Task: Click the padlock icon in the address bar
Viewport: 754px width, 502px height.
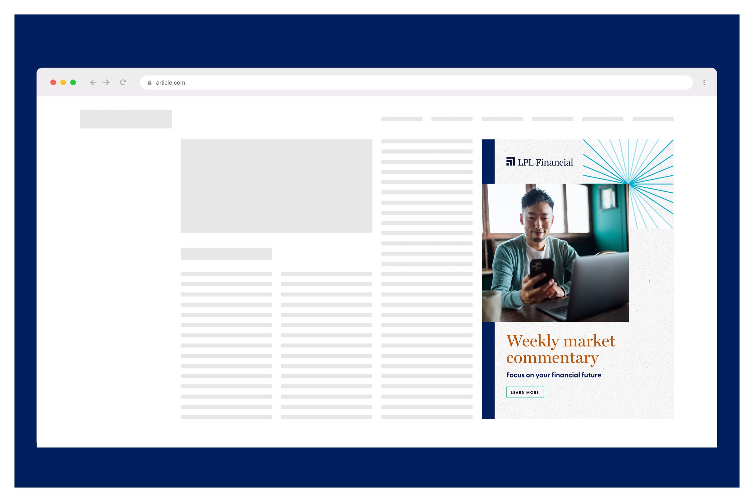Action: (149, 83)
